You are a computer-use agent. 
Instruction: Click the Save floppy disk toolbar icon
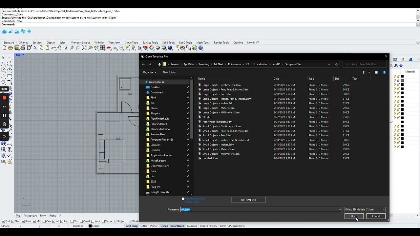click(17, 48)
